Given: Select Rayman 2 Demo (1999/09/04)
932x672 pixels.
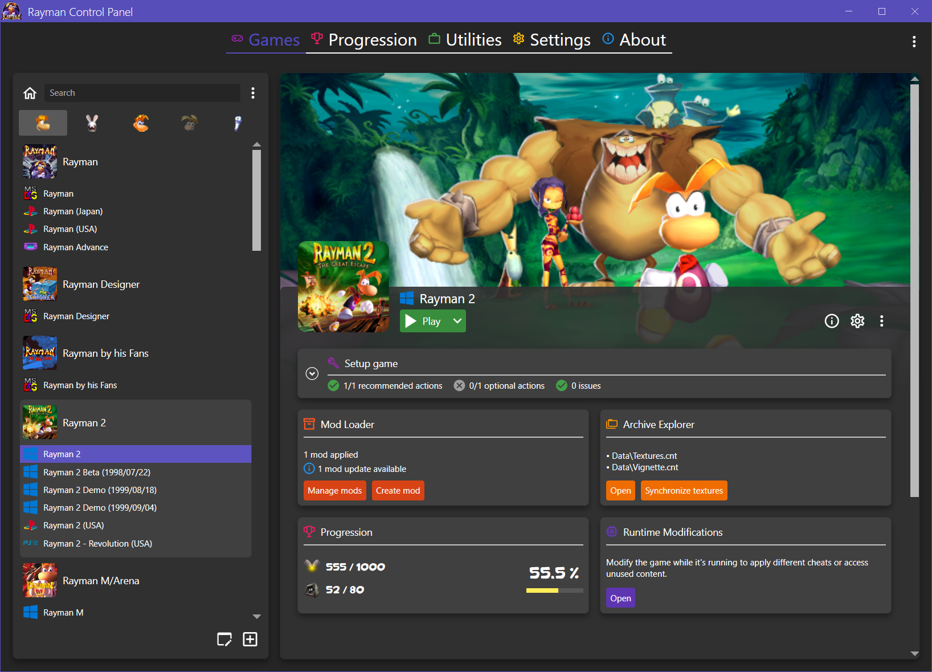Looking at the screenshot, I should click(136, 508).
